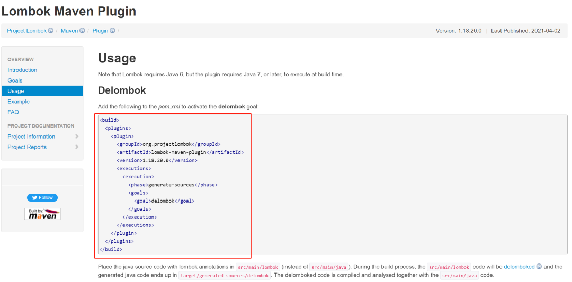Click the target/generated-sources/delombok code snippet
This screenshot has height=282, width=572.
[x=225, y=276]
